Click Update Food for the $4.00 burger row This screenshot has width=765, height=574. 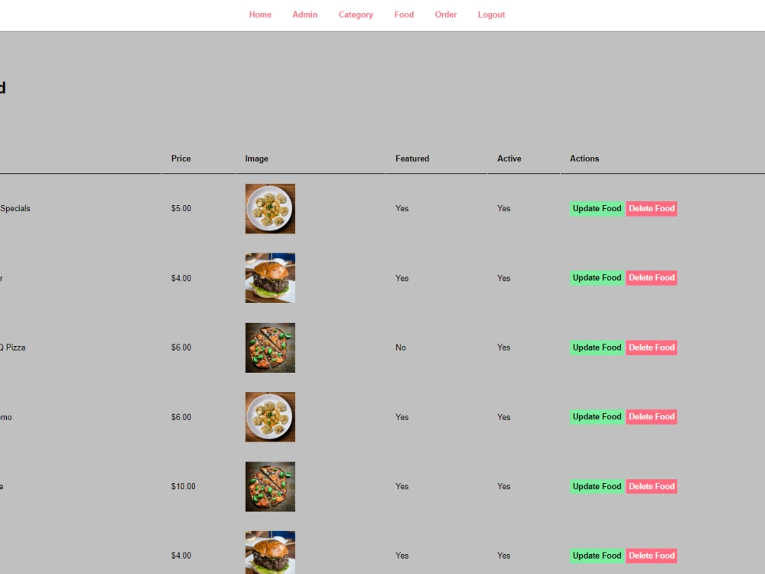[x=597, y=278]
